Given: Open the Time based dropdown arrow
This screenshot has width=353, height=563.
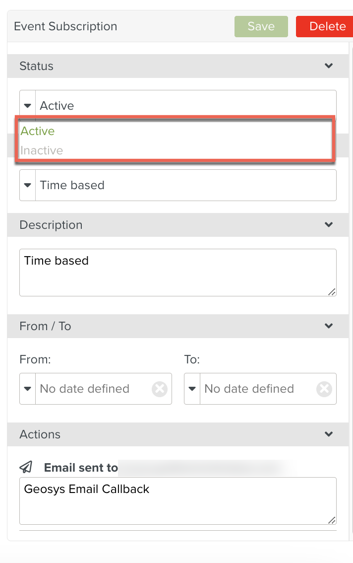Looking at the screenshot, I should point(28,185).
